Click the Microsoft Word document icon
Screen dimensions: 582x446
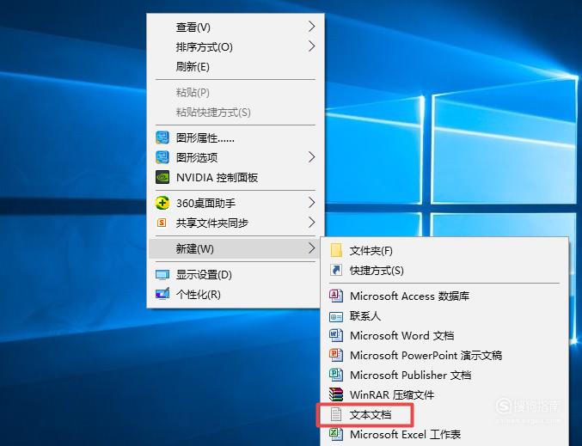pyautogui.click(x=336, y=335)
